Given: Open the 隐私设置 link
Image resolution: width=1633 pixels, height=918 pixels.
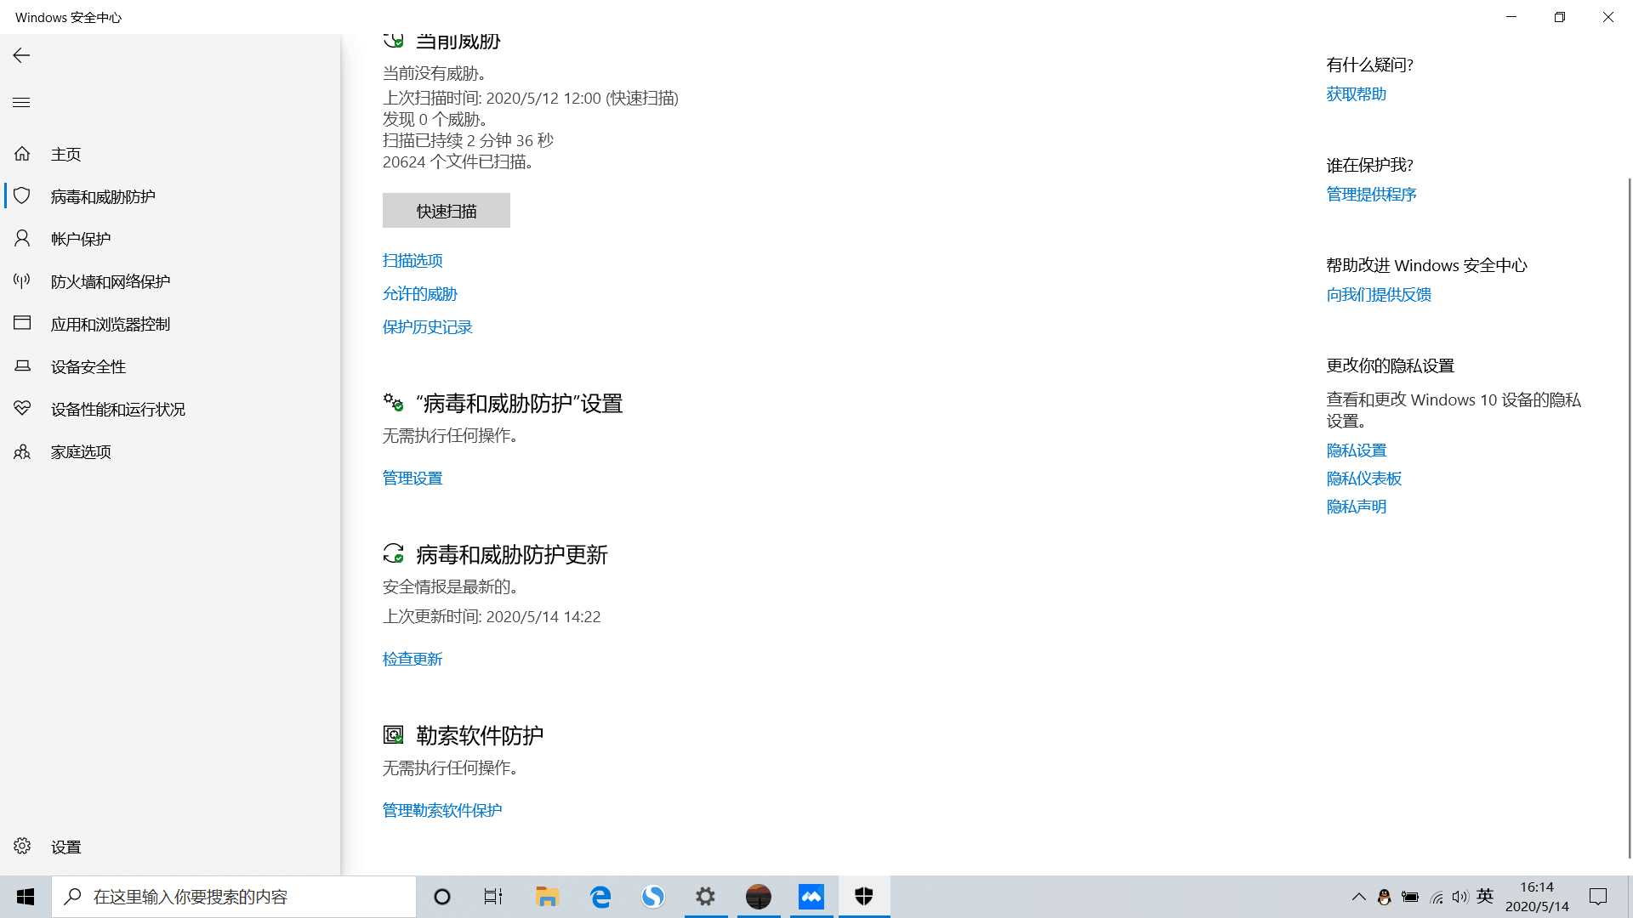Looking at the screenshot, I should 1357,450.
